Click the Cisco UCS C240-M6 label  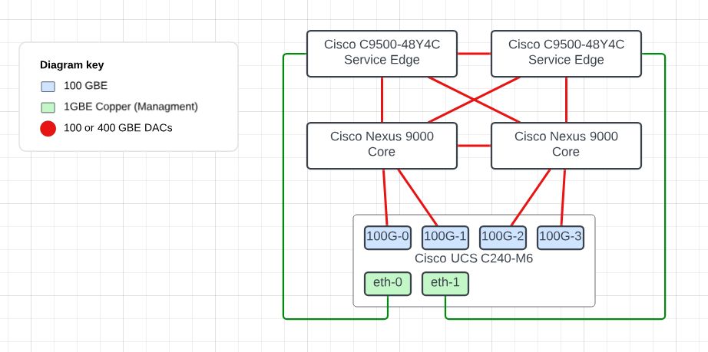click(x=474, y=258)
